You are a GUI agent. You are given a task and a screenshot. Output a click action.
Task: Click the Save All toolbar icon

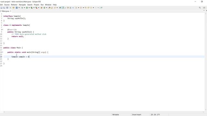[4, 8]
